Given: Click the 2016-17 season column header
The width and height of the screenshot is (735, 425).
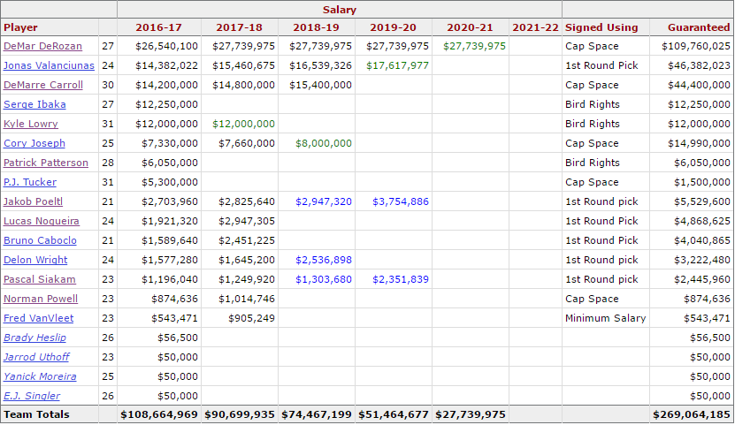Looking at the screenshot, I should 159,27.
